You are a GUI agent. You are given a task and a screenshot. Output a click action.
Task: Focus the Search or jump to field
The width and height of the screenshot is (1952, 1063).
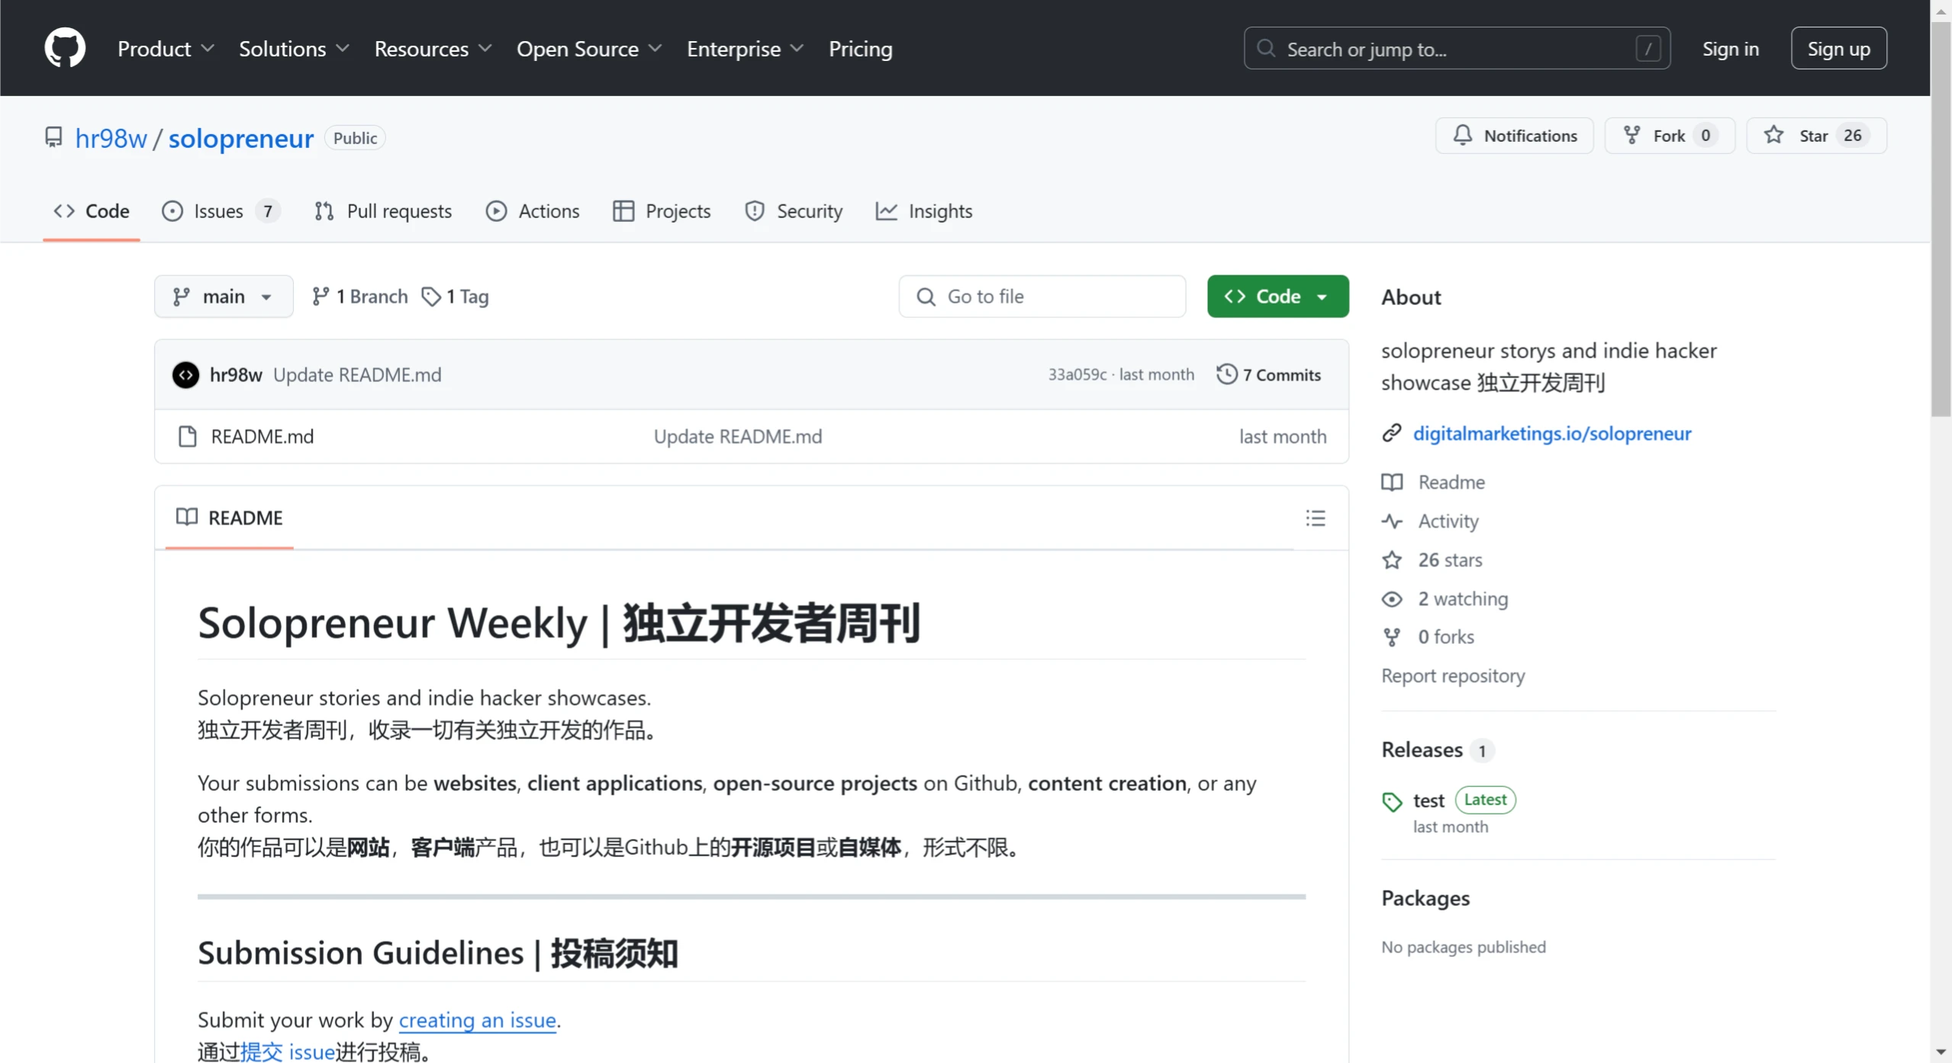coord(1457,49)
